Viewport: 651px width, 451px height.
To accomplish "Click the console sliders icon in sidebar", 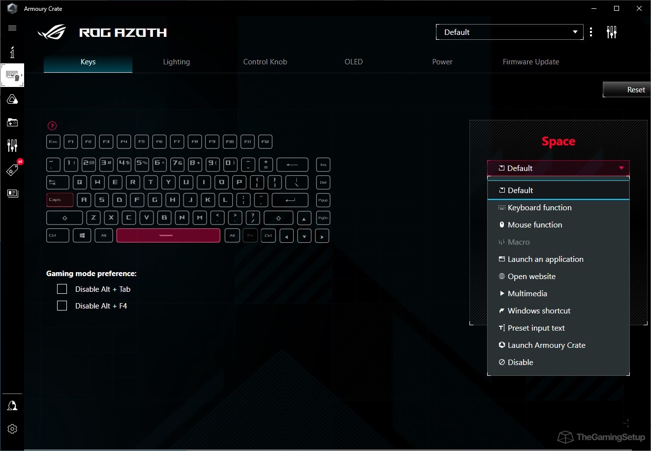I will click(x=12, y=145).
